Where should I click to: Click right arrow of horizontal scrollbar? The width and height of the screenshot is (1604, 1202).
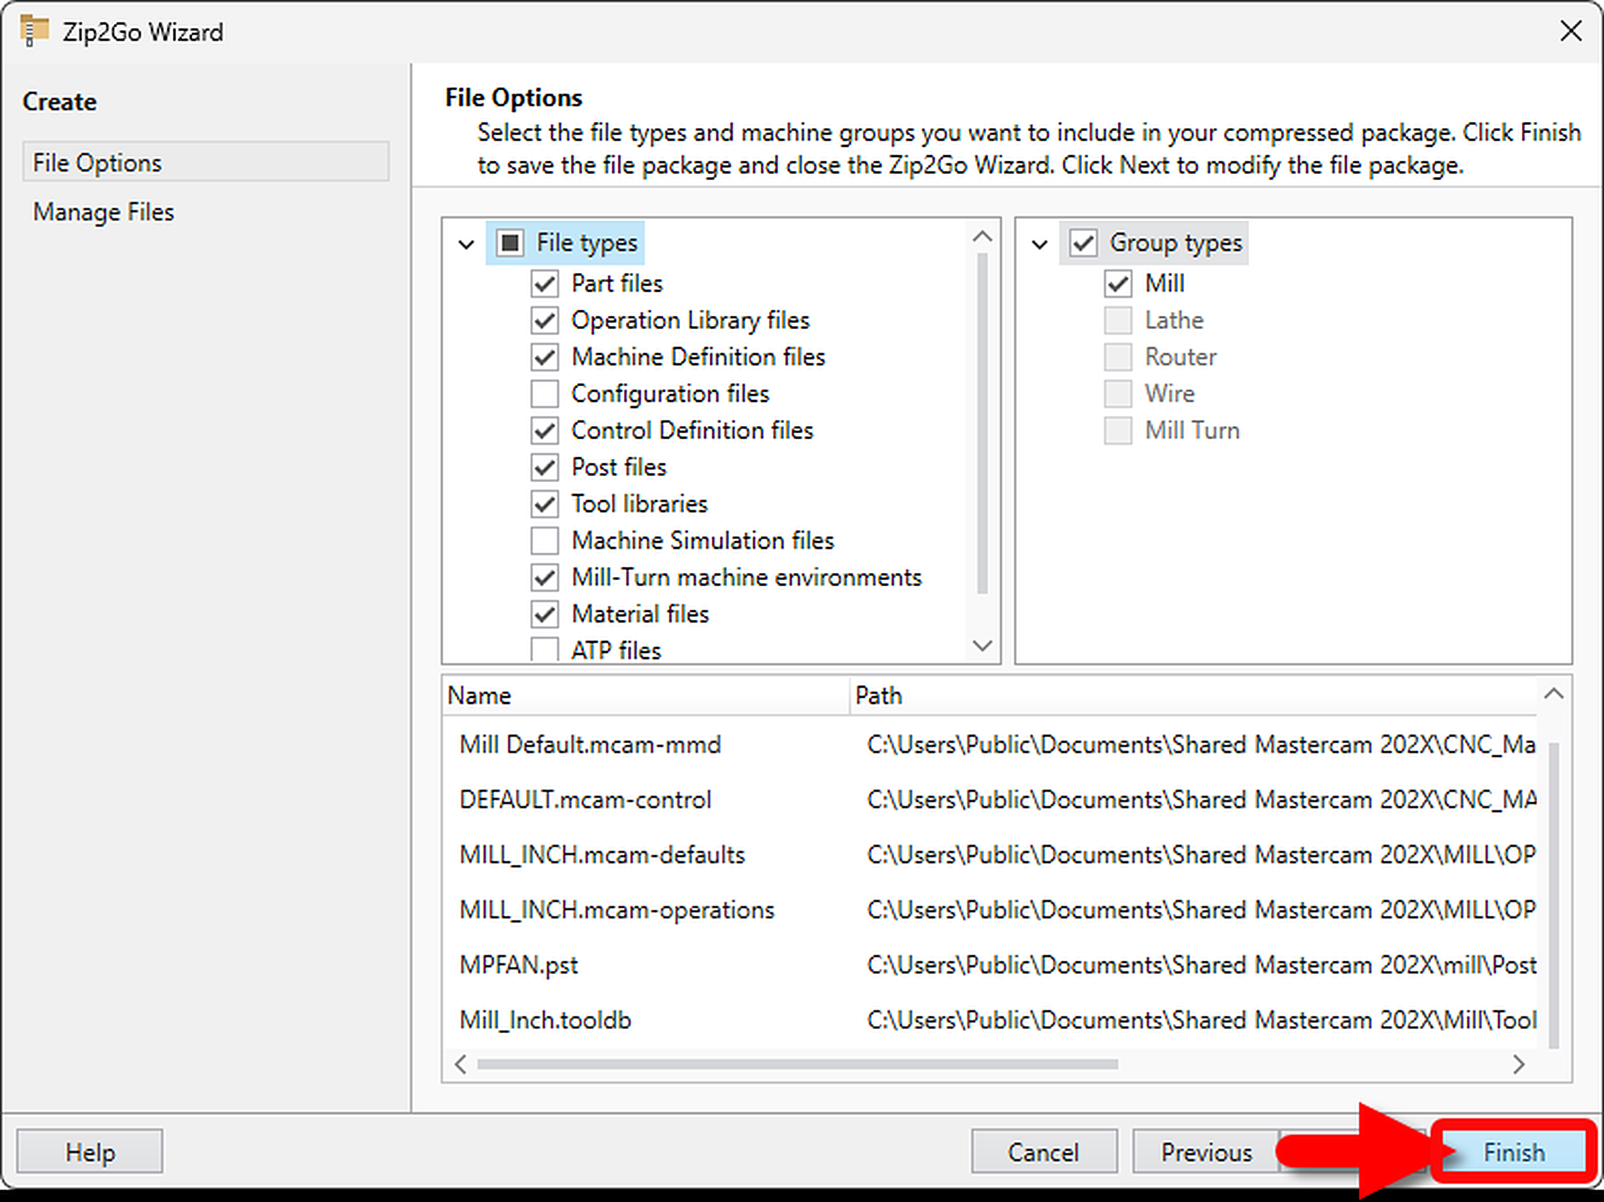1518,1064
